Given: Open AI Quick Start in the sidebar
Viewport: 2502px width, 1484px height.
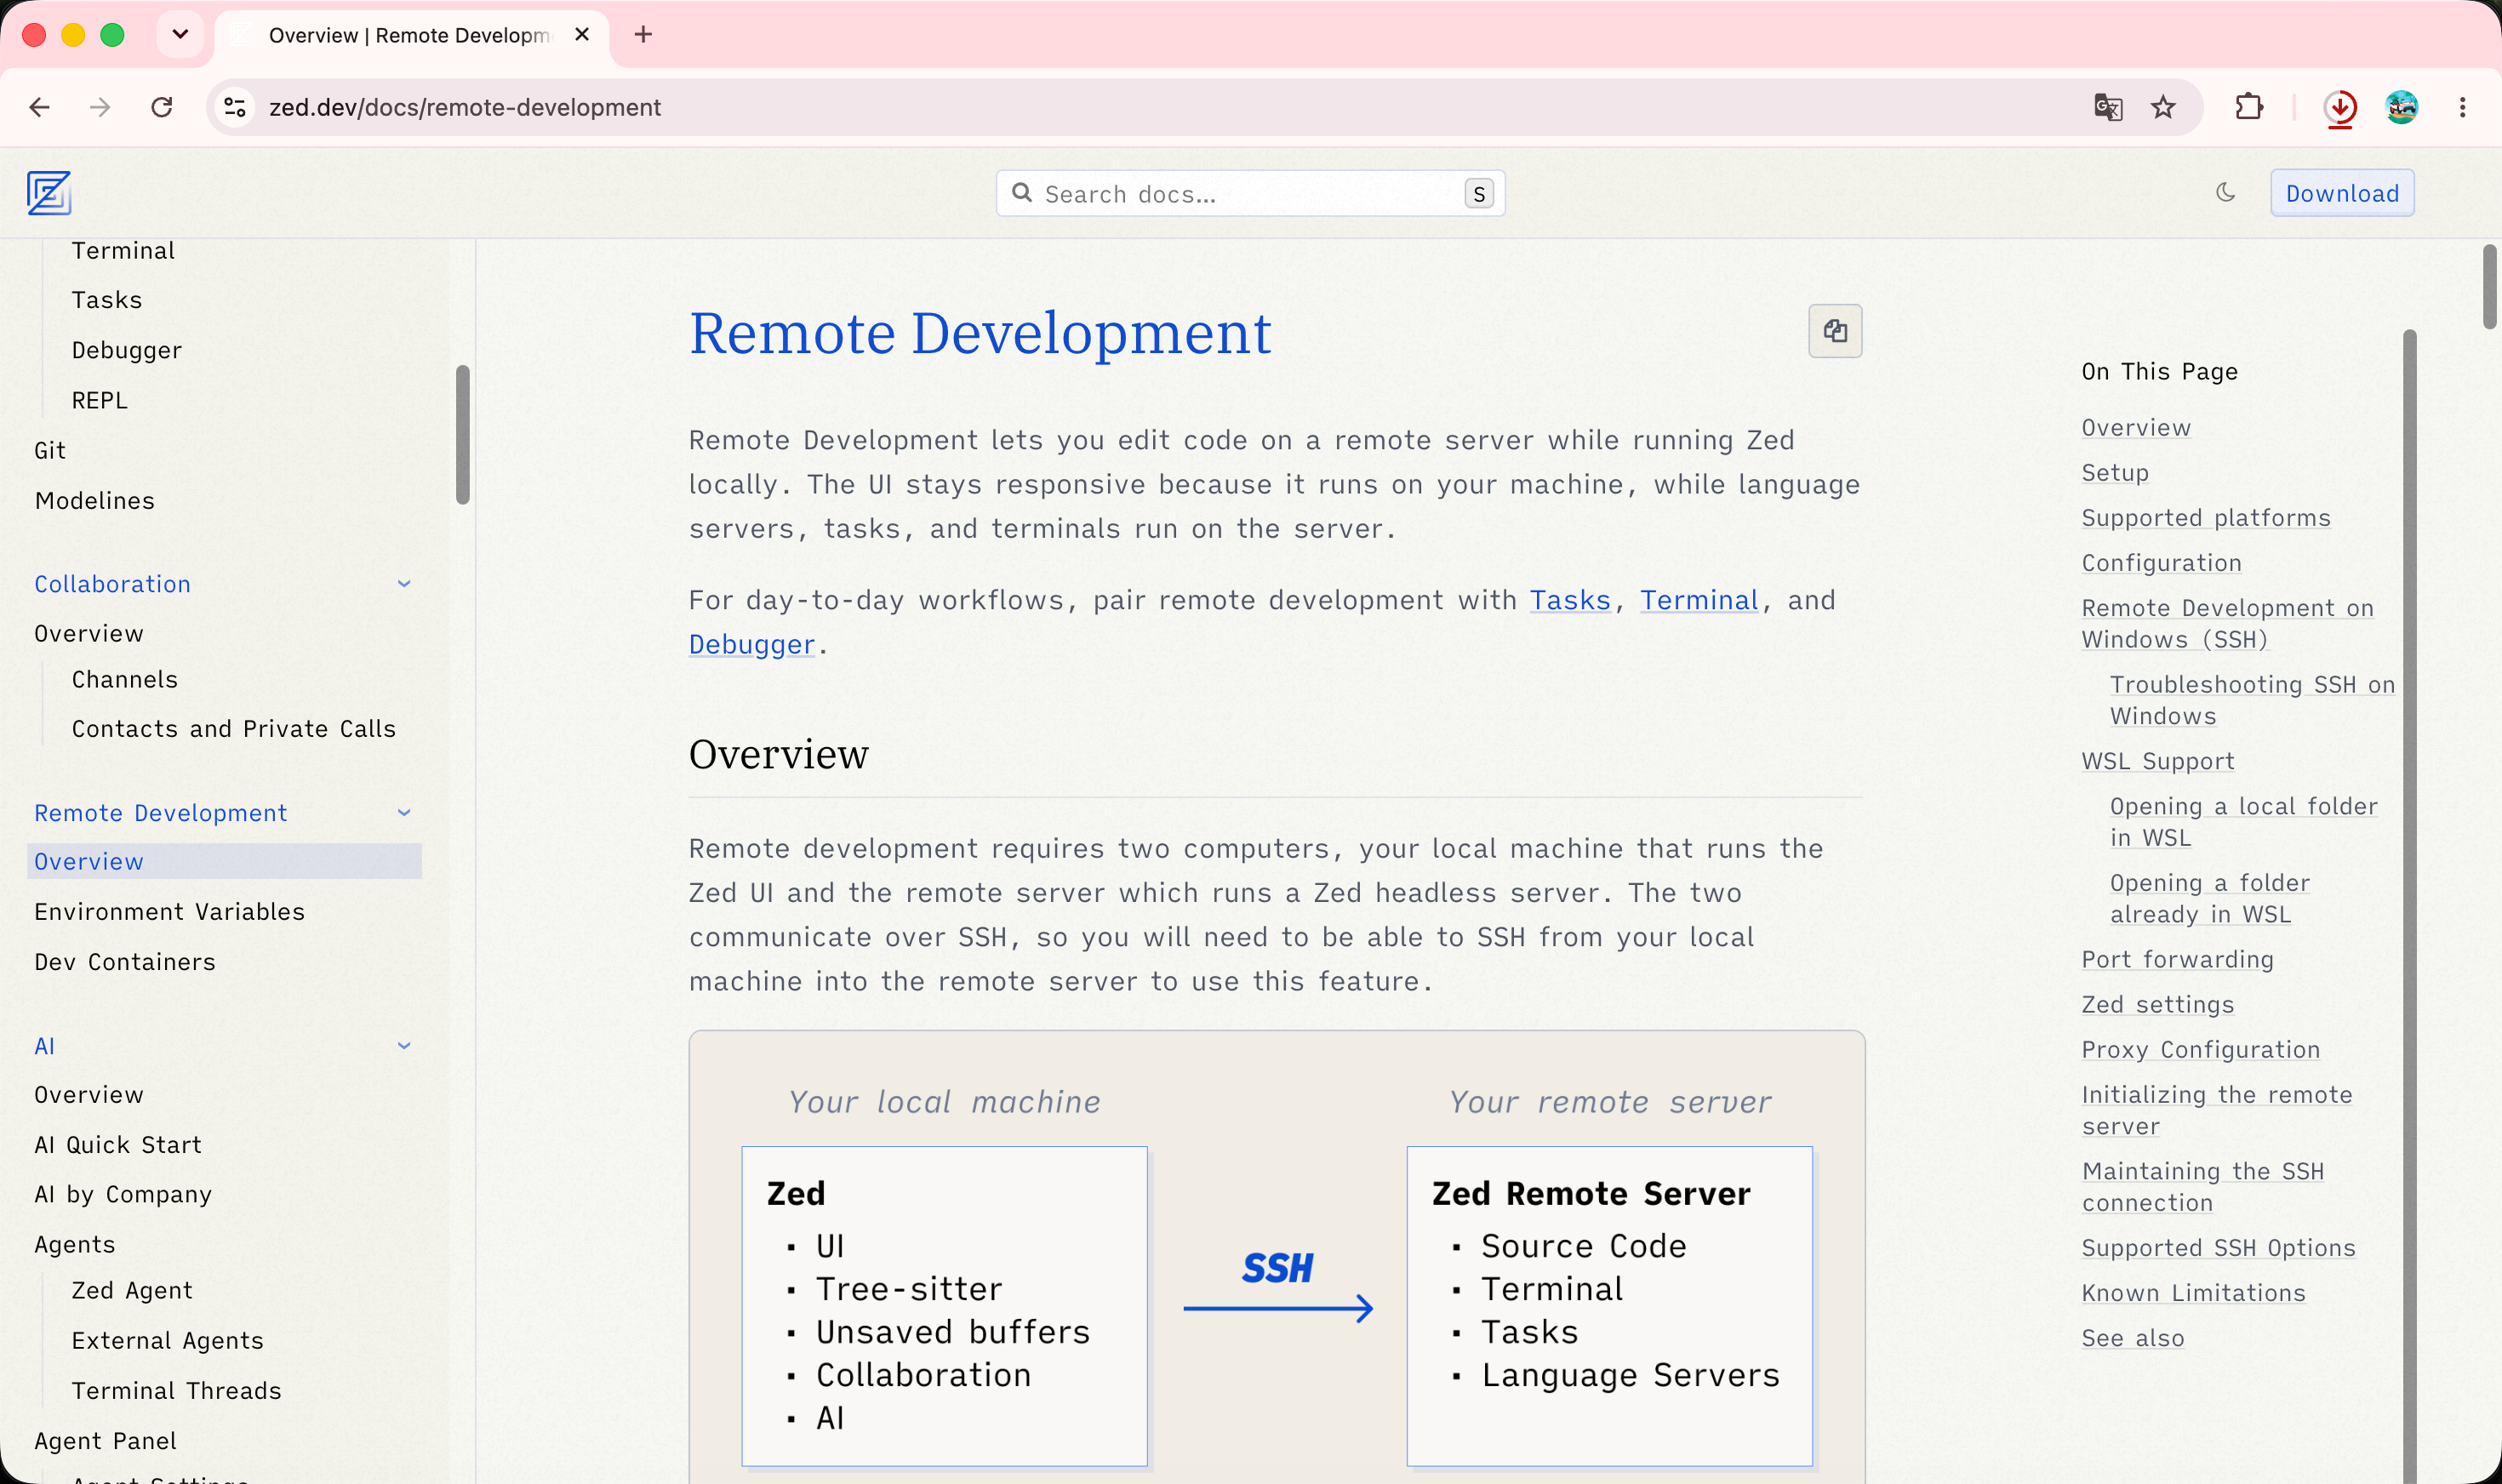Looking at the screenshot, I should [x=118, y=1145].
